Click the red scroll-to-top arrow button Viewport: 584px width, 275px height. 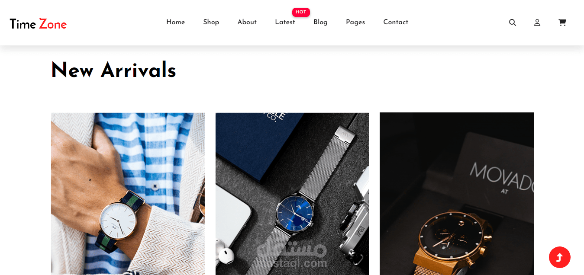[560, 257]
